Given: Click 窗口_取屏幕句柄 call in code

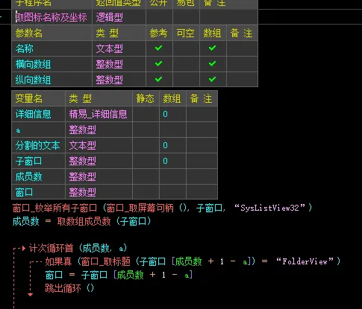Looking at the screenshot, I should point(140,208).
